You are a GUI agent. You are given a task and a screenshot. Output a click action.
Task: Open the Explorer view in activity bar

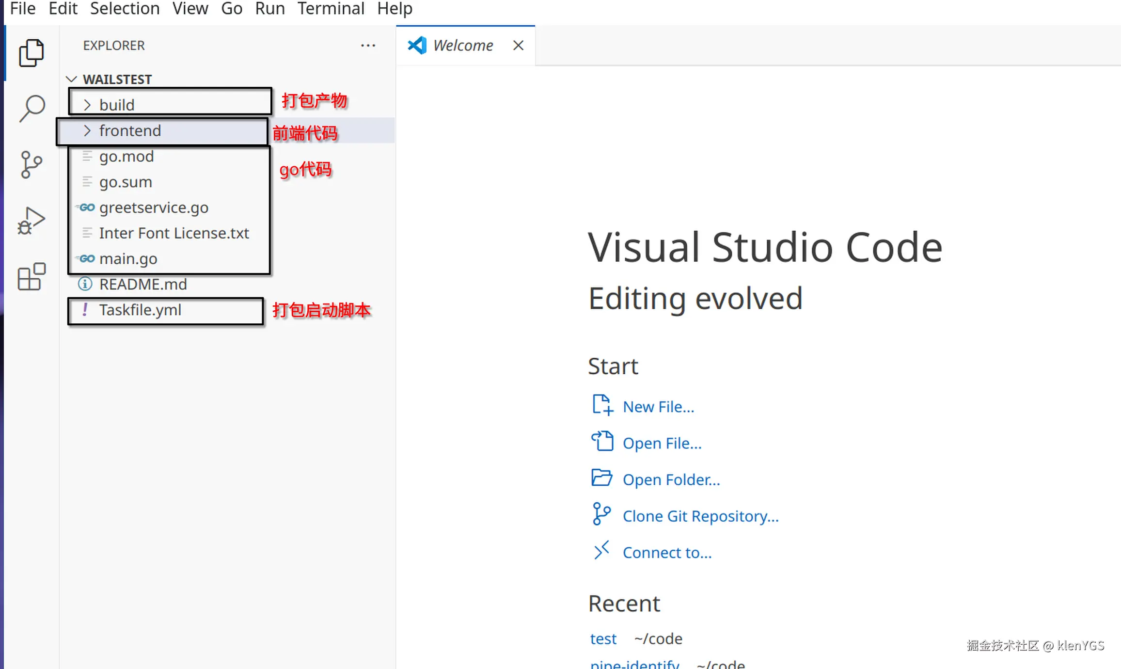coord(32,52)
